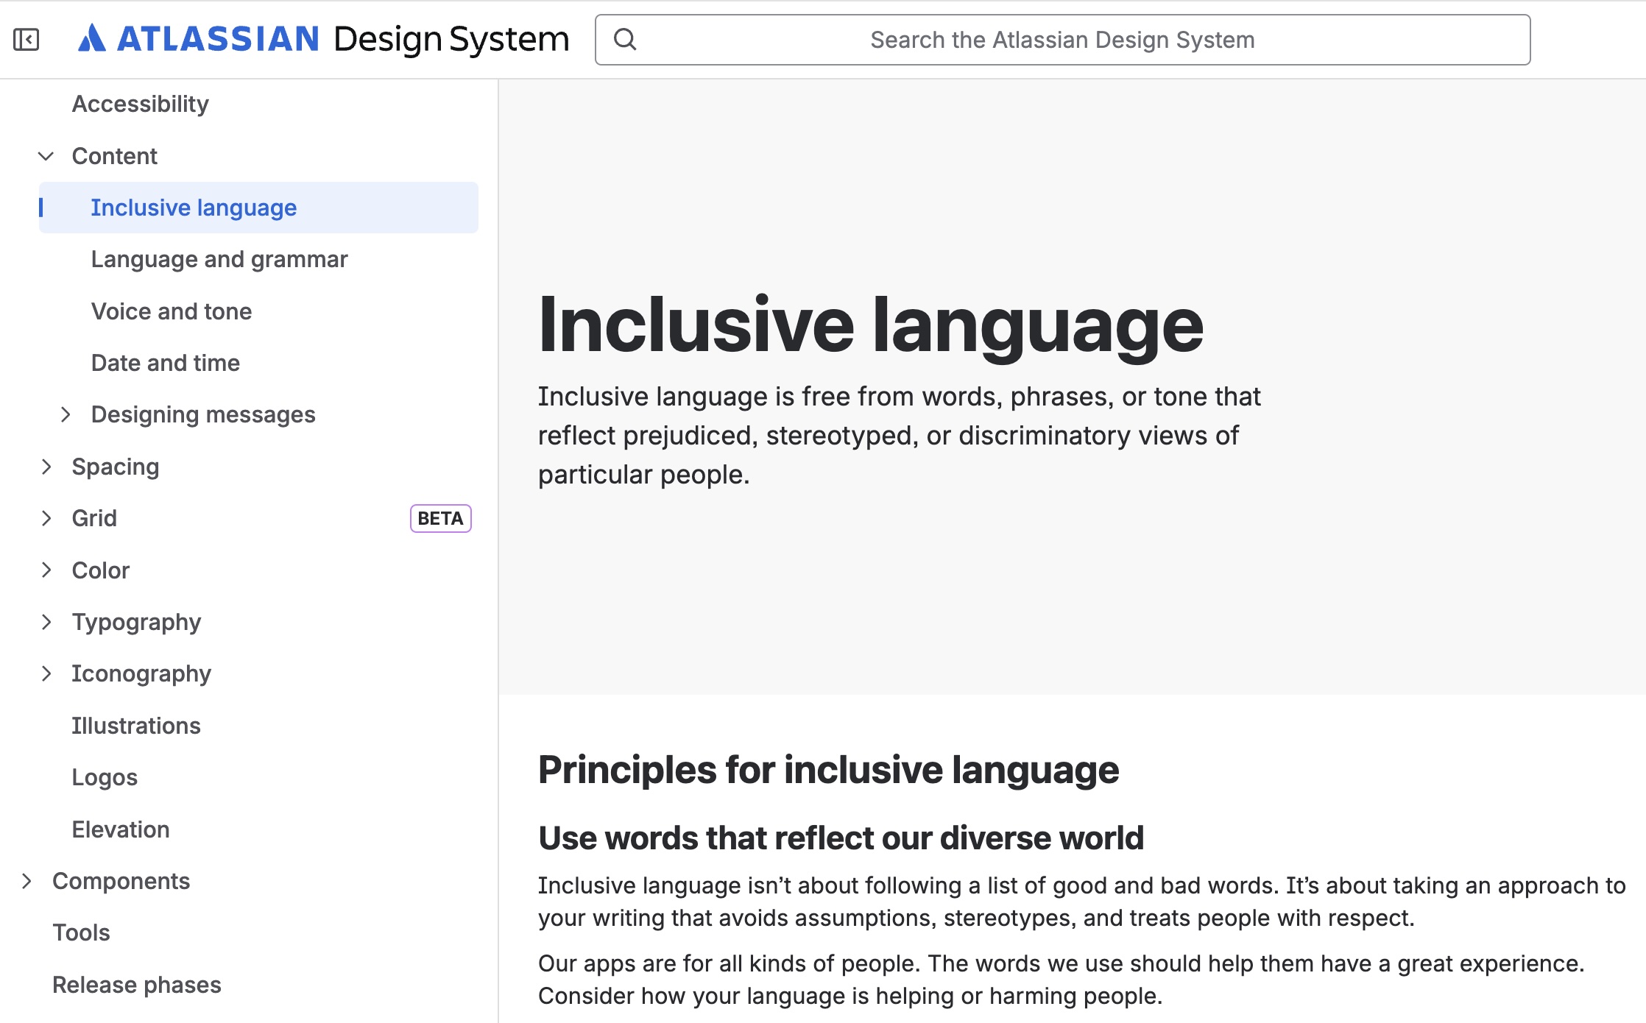Open the Spacing nav item

[116, 467]
